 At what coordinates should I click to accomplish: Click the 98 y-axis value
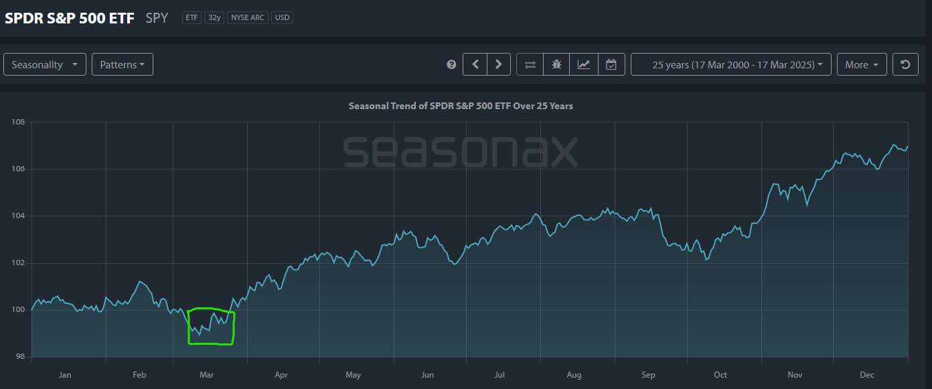click(x=20, y=356)
